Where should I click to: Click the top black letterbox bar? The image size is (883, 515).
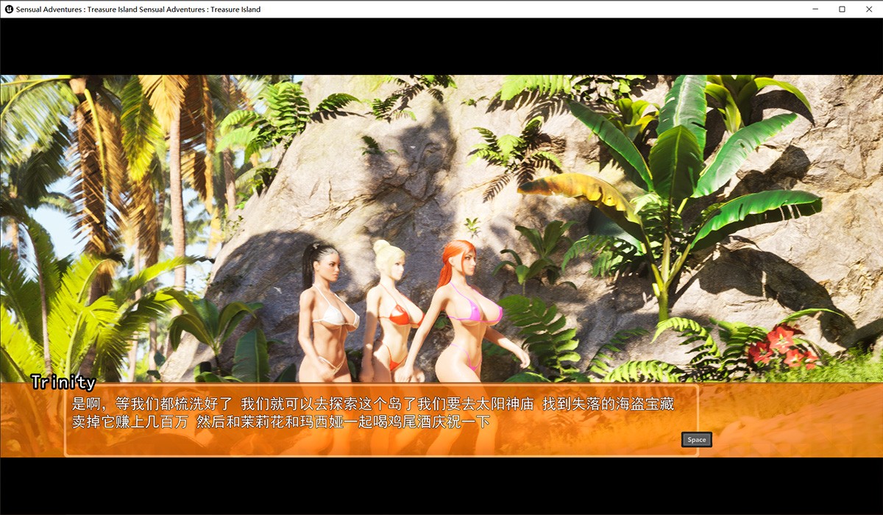coord(441,46)
